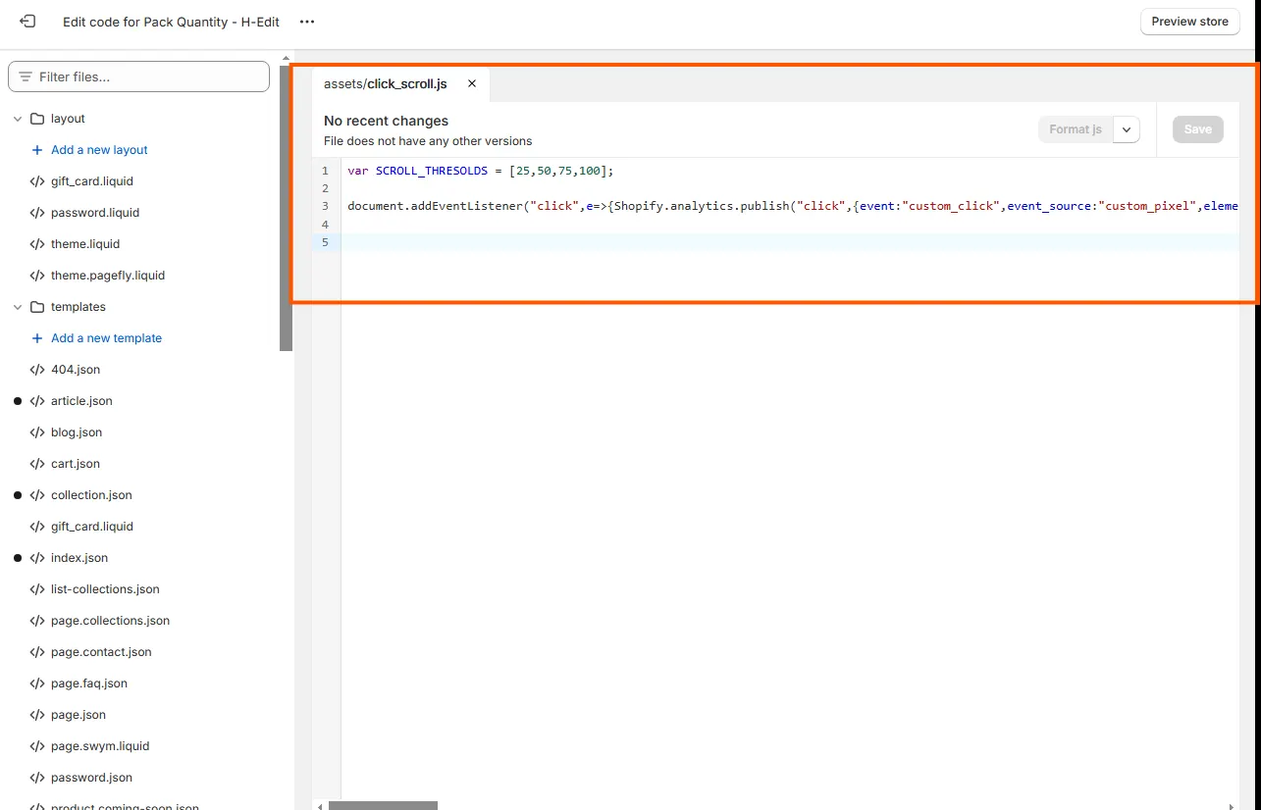
Task: Select the assets/click_scroll.js tab
Action: click(x=386, y=84)
